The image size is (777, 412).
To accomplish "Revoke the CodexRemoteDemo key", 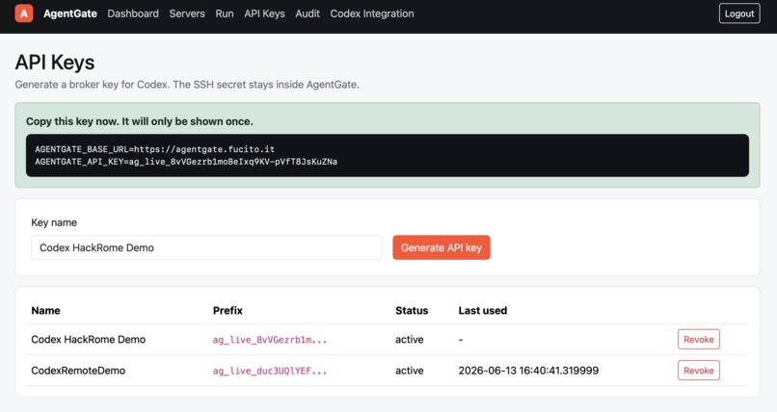I will click(x=699, y=371).
